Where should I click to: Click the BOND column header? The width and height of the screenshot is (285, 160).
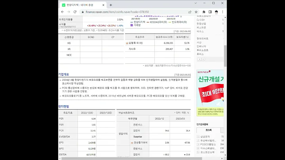91,37
